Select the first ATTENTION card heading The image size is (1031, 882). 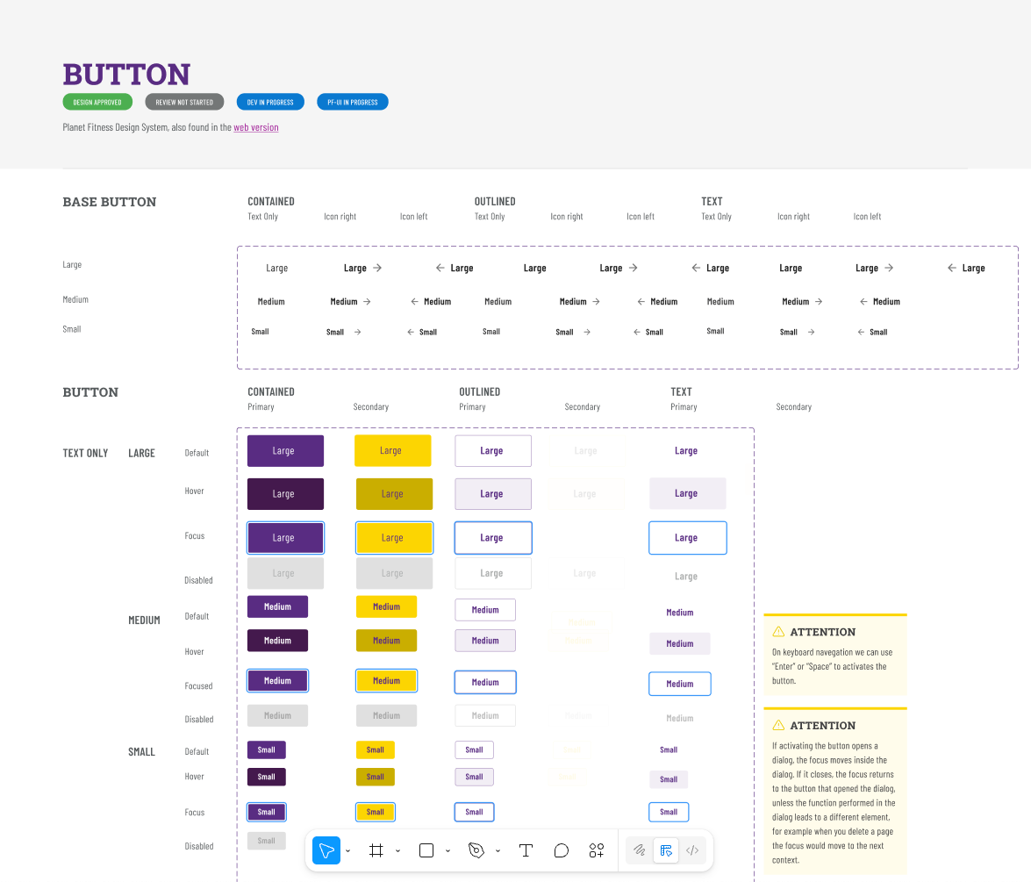[x=822, y=632]
